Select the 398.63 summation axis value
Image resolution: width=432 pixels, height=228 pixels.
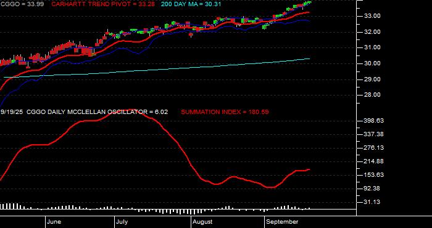[374, 121]
